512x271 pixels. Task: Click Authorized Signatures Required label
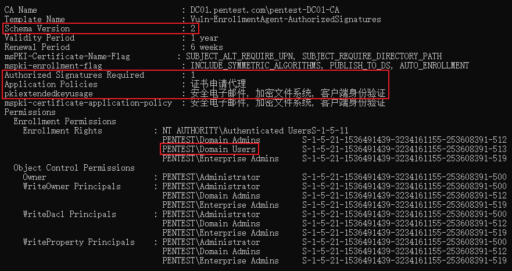74,75
